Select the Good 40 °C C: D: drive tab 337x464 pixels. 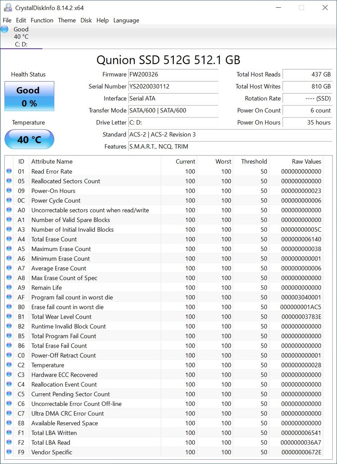pyautogui.click(x=21, y=37)
